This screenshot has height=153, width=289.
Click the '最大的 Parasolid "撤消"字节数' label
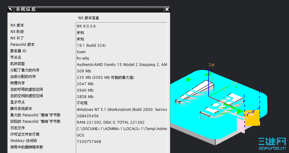pos(35,115)
